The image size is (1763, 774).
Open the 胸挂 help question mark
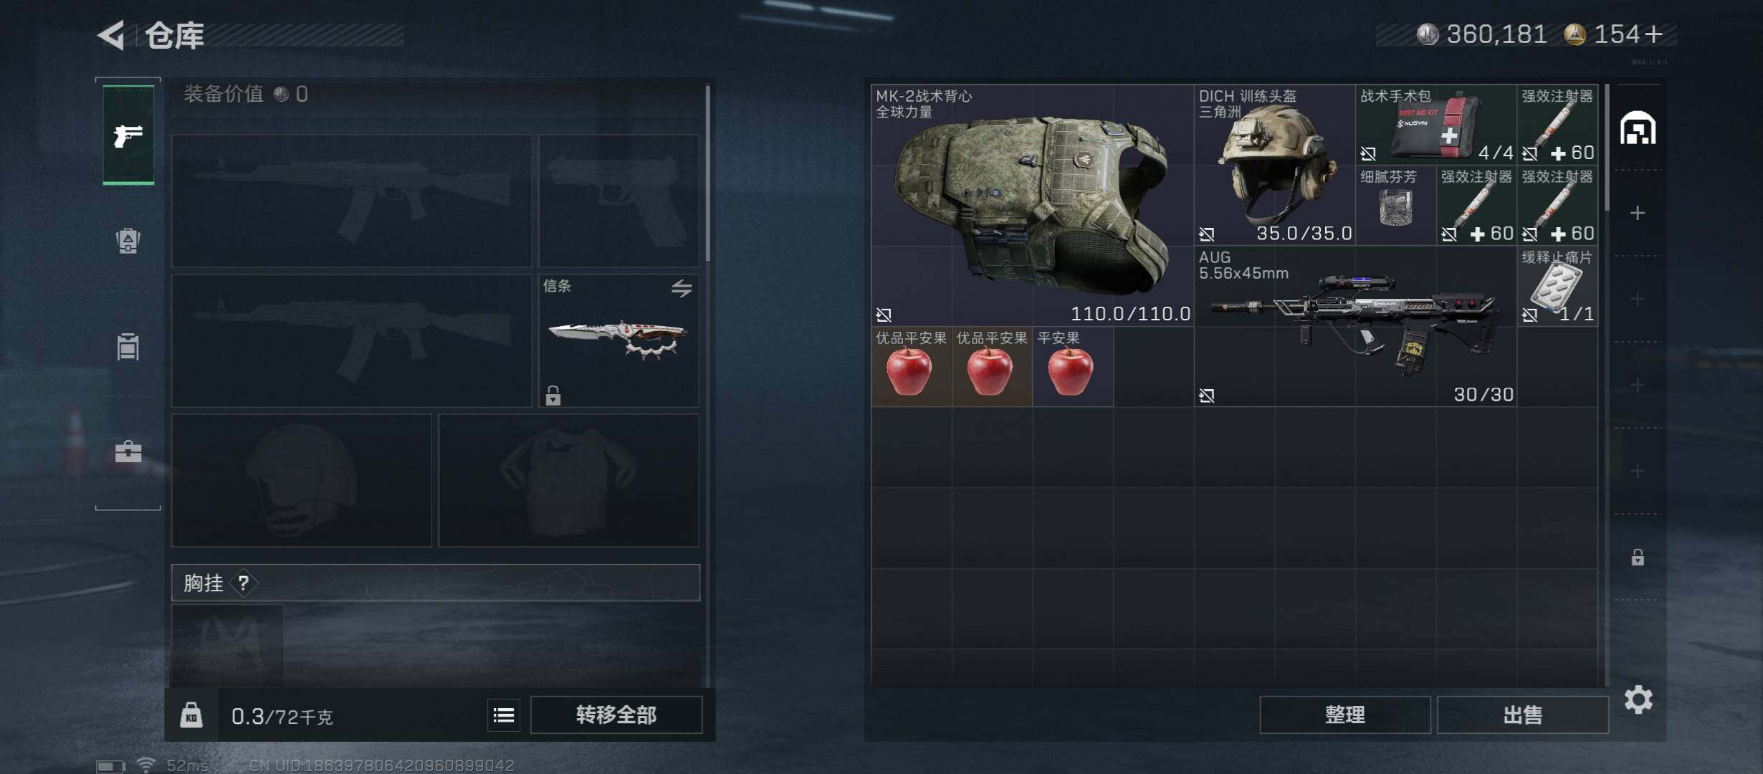[244, 583]
